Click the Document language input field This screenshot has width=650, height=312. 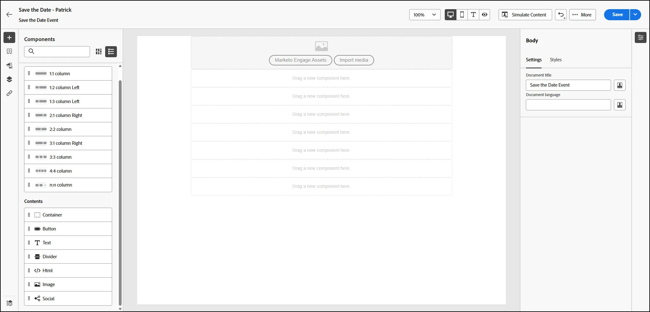pyautogui.click(x=568, y=105)
